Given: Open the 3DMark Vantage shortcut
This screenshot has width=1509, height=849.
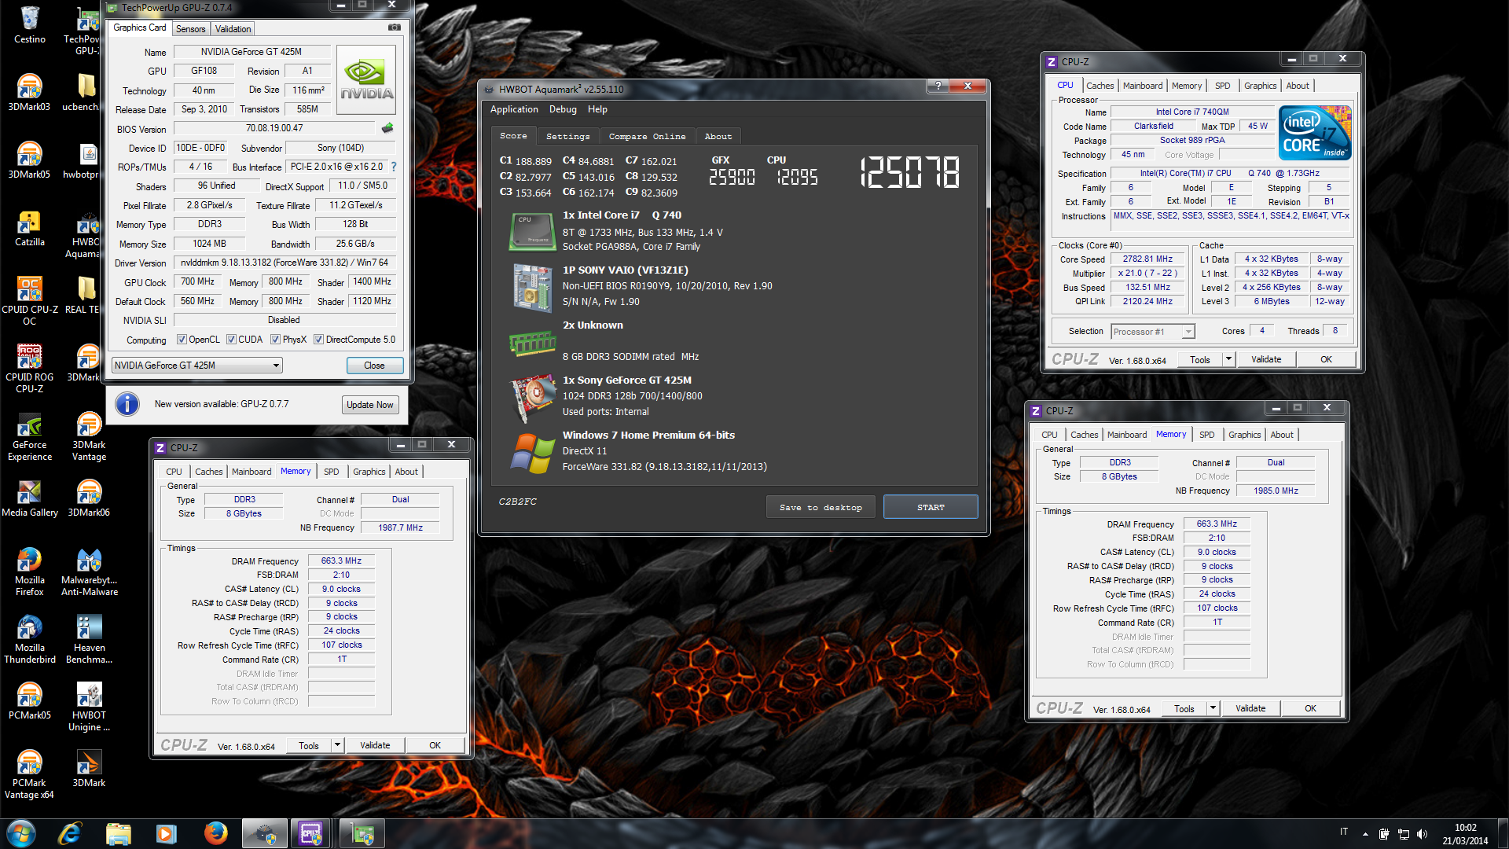Looking at the screenshot, I should (x=89, y=436).
